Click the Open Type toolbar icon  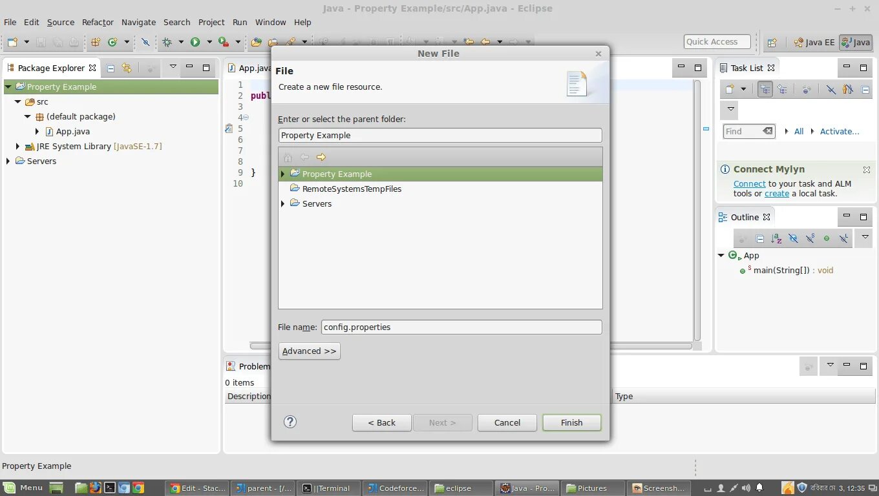click(x=257, y=42)
